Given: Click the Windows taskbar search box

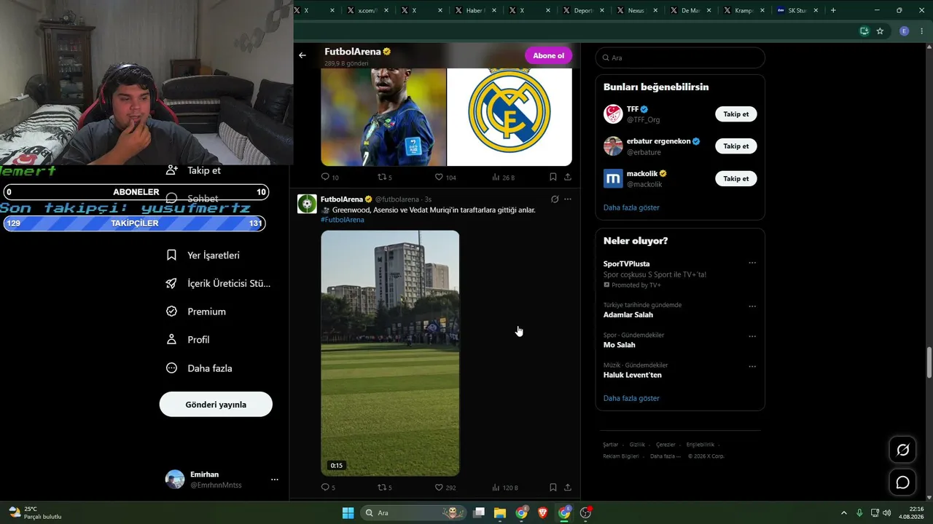Looking at the screenshot, I should [x=414, y=513].
